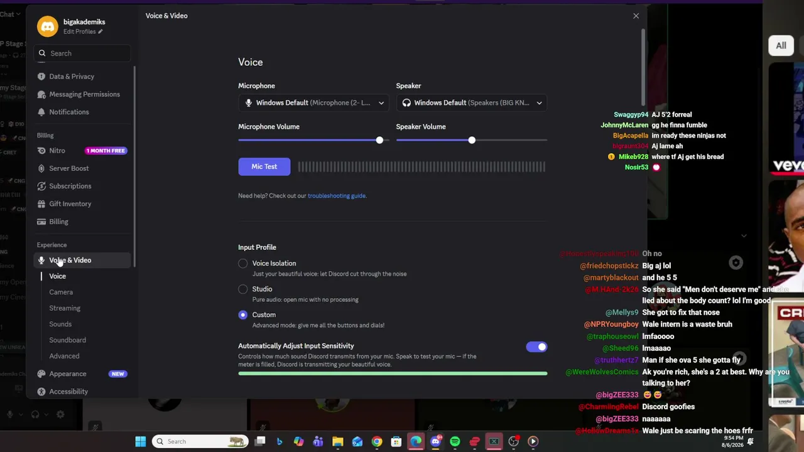Toggle Automatically Adjust Input Sensitivity off
This screenshot has height=452, width=804.
(x=537, y=347)
